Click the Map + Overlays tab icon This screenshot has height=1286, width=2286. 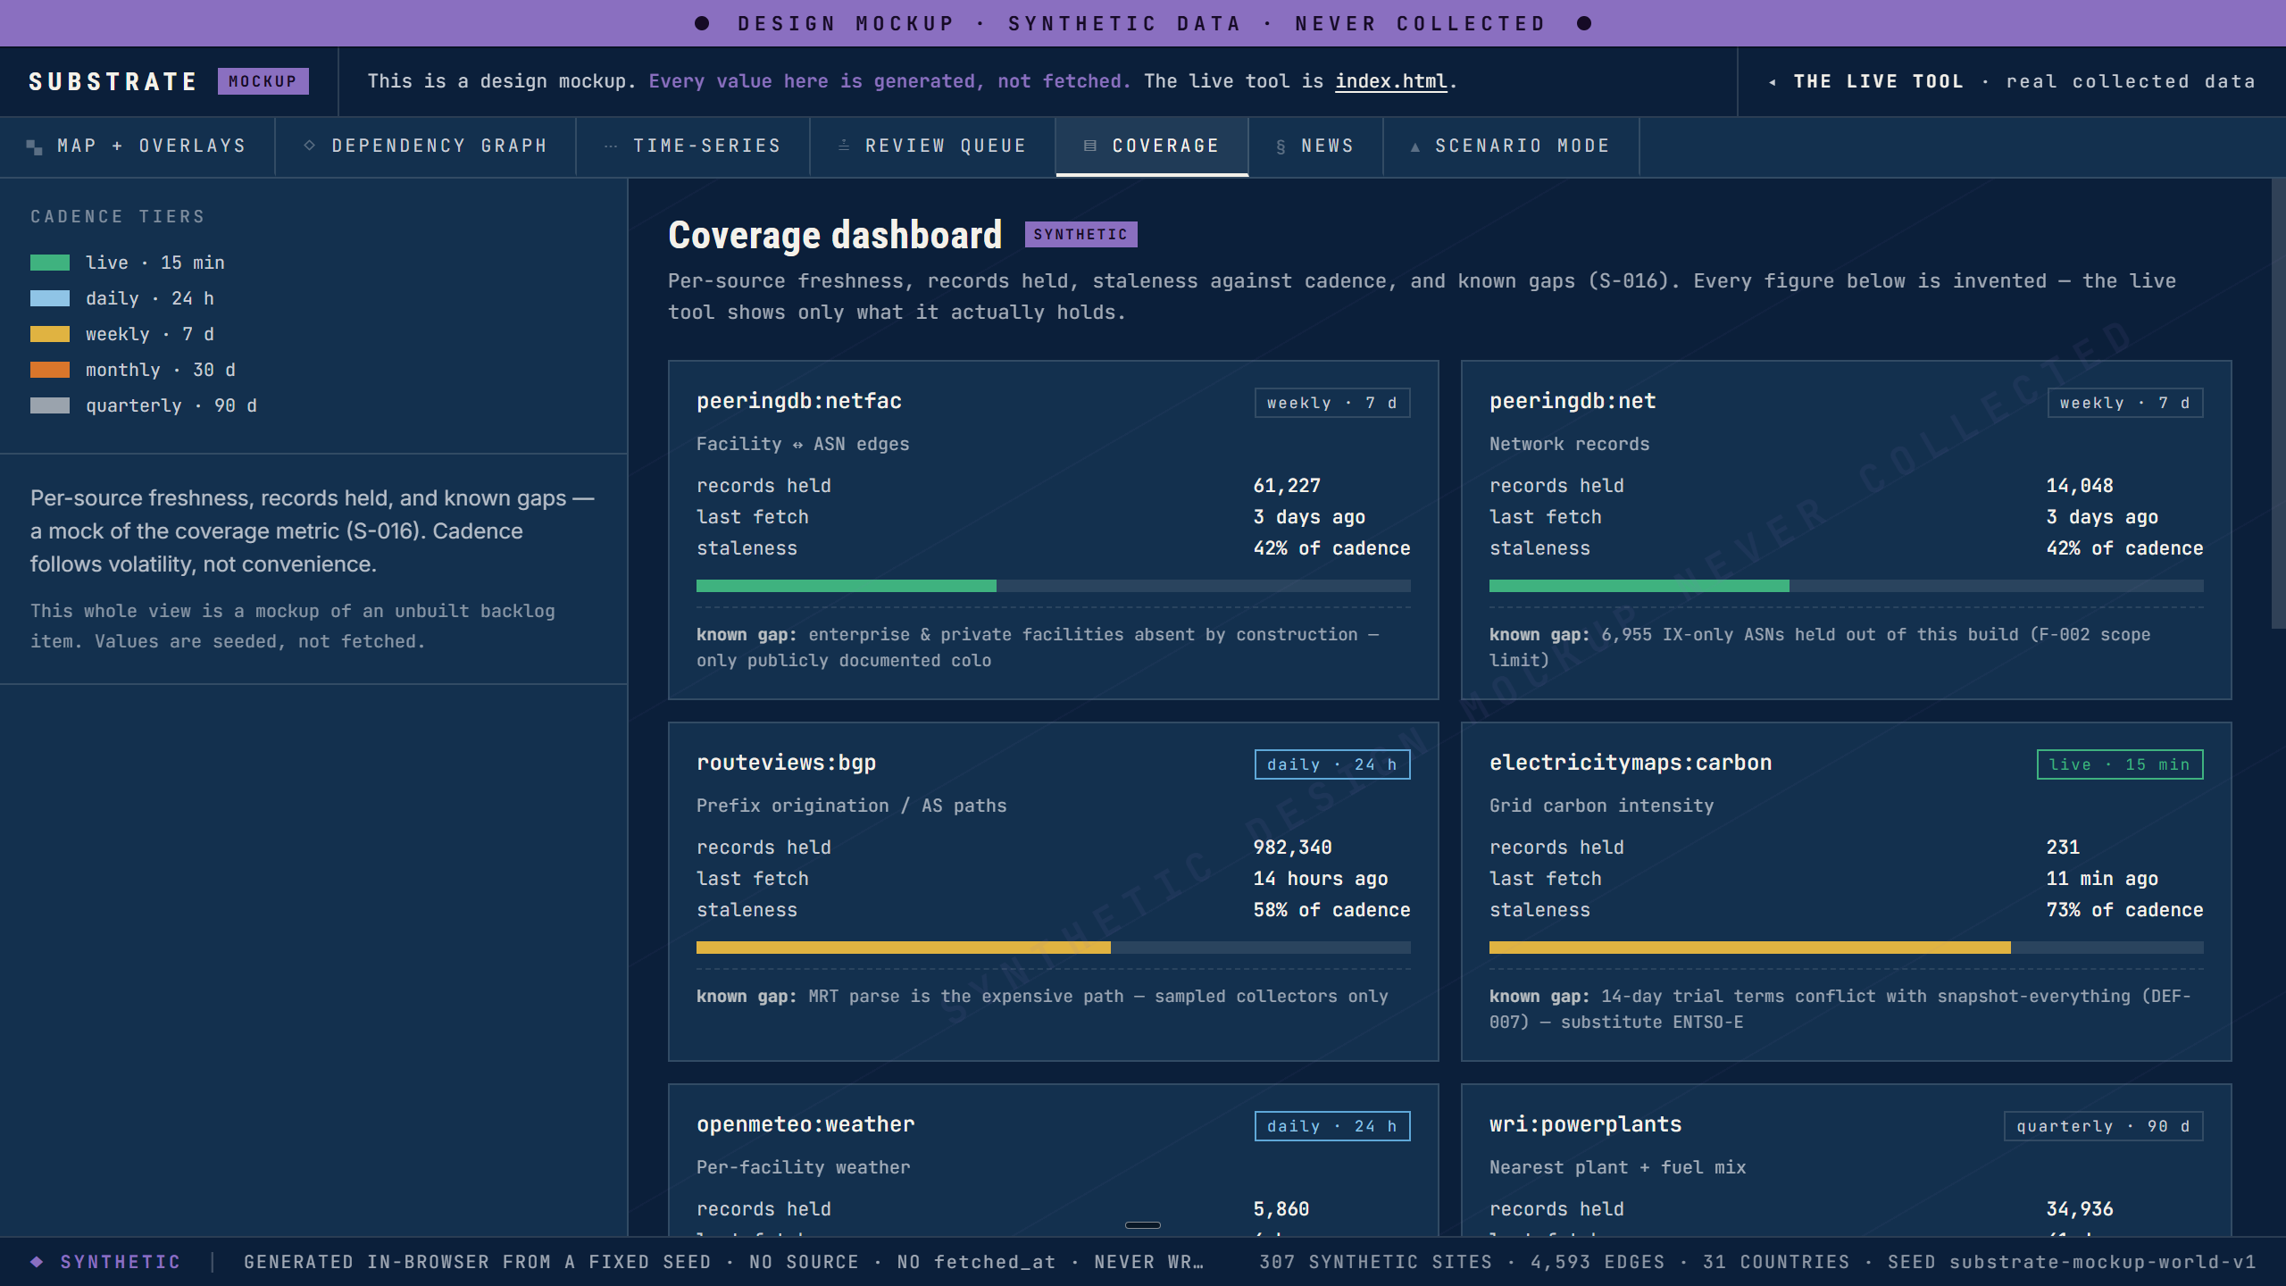[35, 146]
